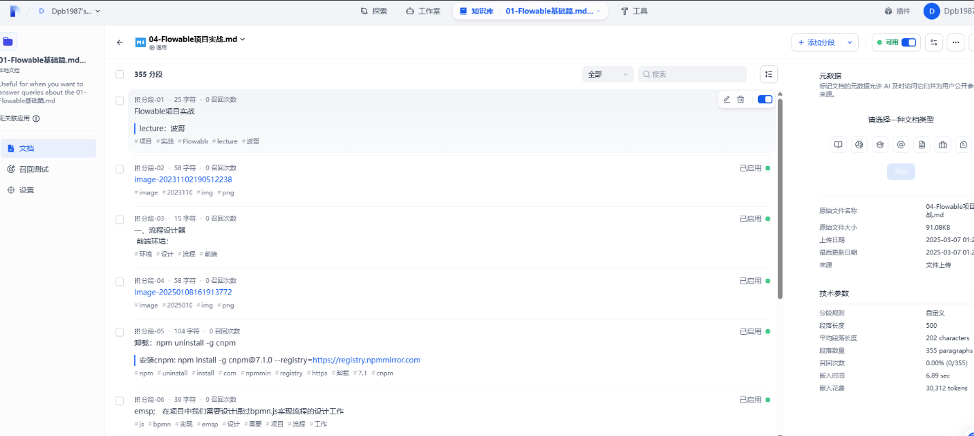The width and height of the screenshot is (974, 436).
Task: Click the Dify logo icon
Action: (14, 11)
